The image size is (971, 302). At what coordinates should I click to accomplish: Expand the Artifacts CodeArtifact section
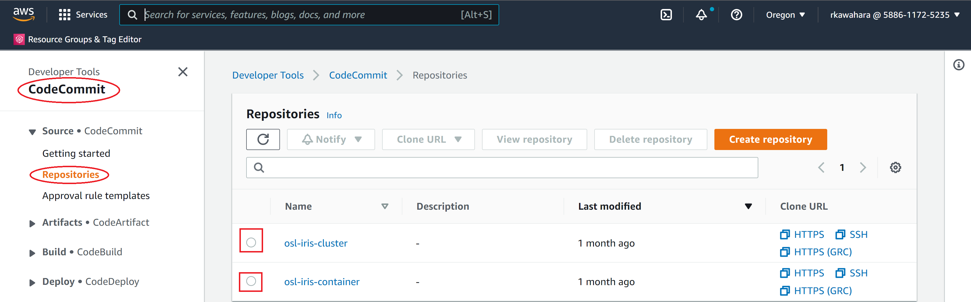click(32, 223)
